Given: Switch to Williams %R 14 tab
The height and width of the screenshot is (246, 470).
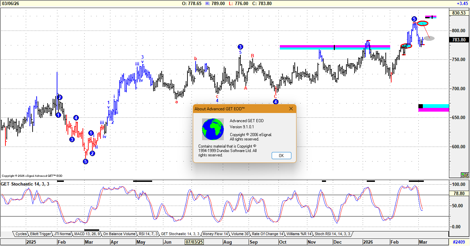Looking at the screenshot, I should [x=299, y=234].
